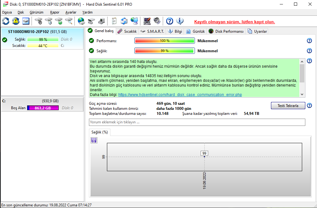Click the 10.148 start/stop count value
Image resolution: width=317 pixels, height=208 pixels.
tap(162, 114)
